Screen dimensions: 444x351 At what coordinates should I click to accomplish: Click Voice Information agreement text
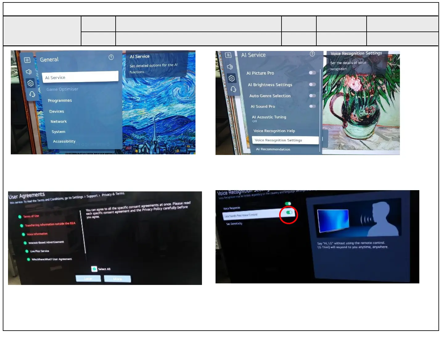[37, 234]
